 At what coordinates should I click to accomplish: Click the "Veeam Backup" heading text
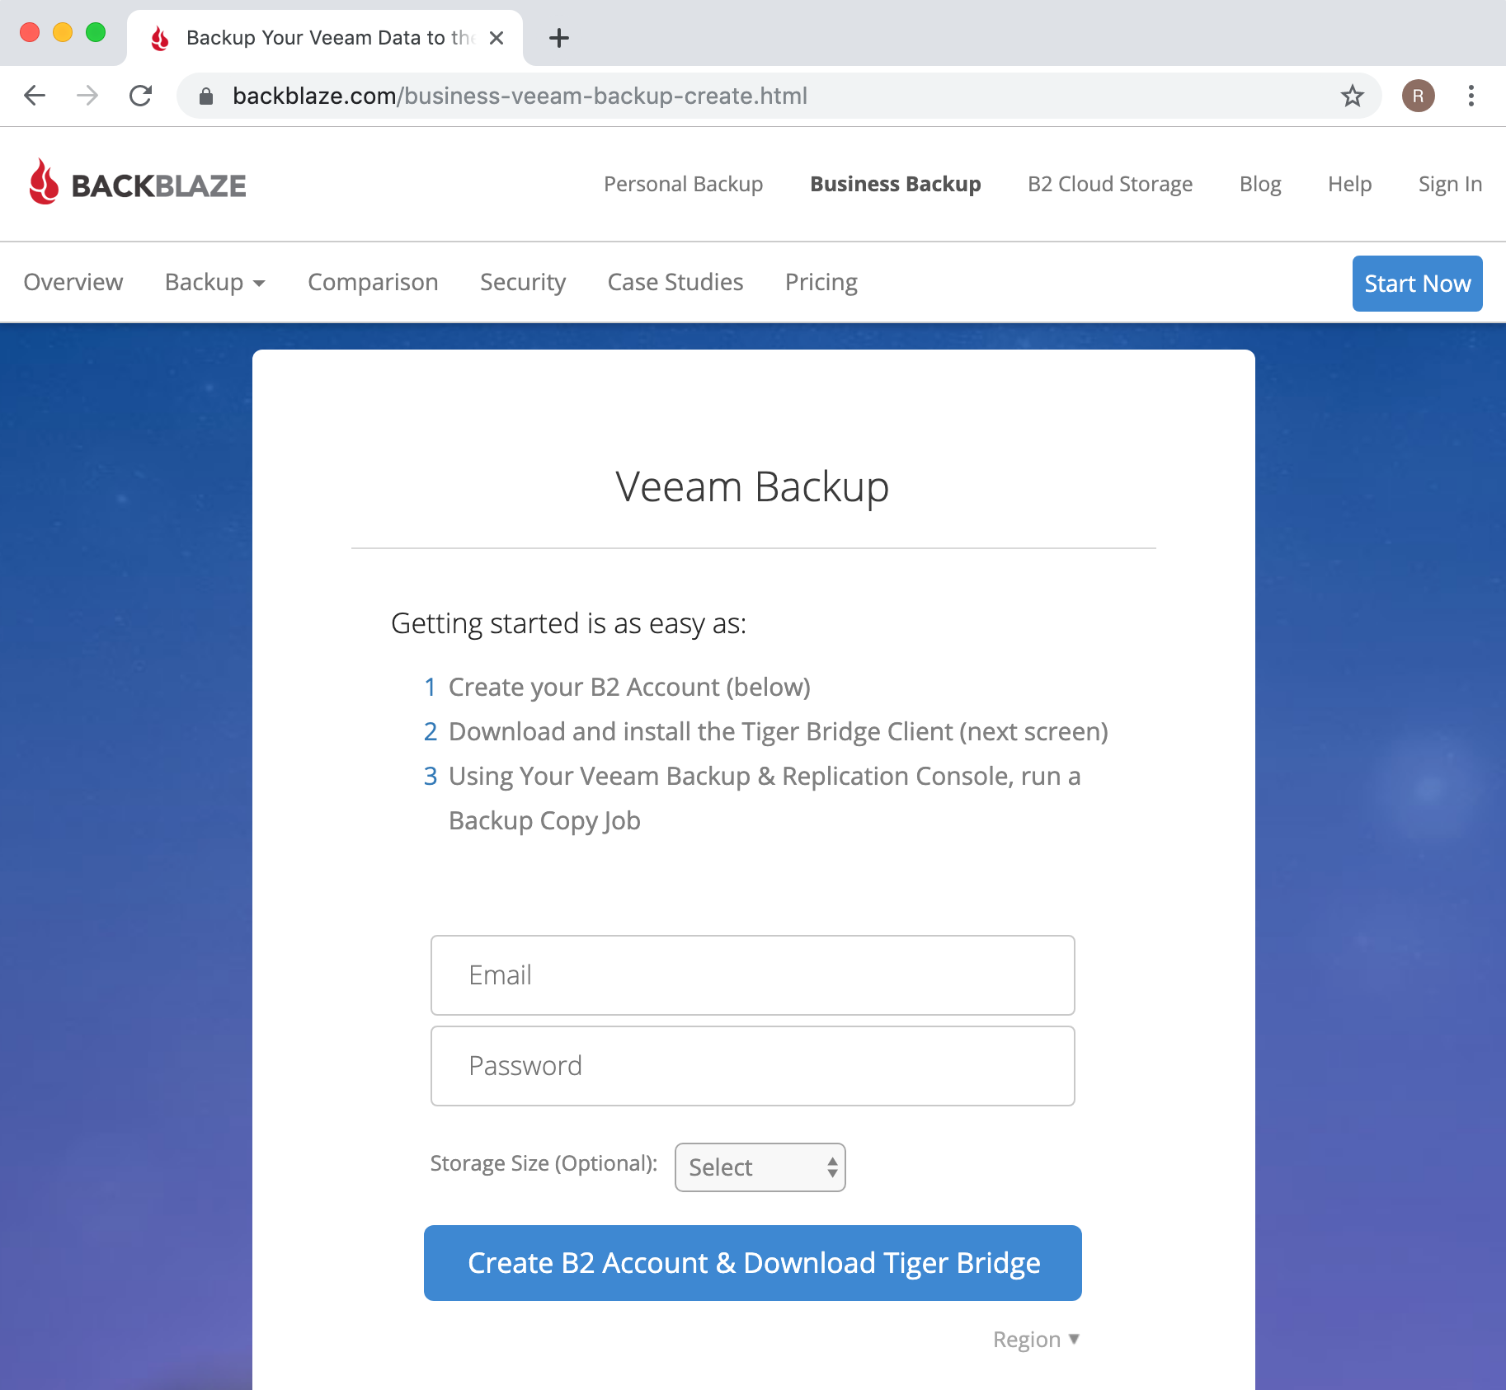[x=752, y=486]
